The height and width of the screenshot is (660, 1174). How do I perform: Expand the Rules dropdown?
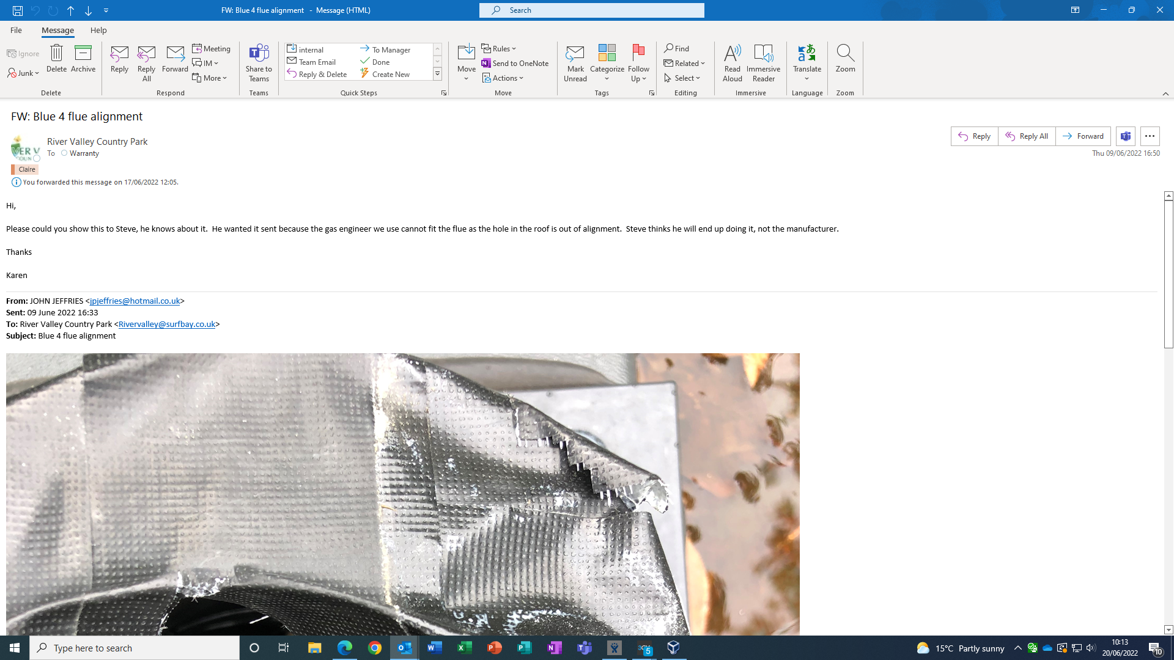tap(500, 48)
